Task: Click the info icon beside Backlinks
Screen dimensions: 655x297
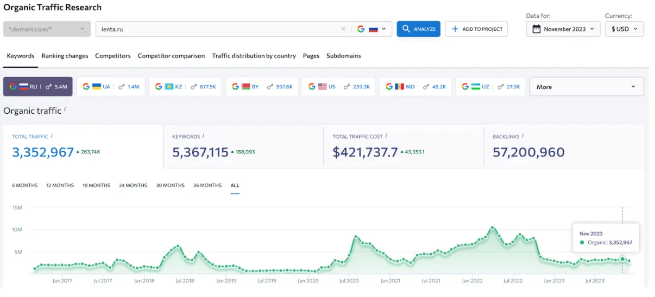Action: pos(522,137)
